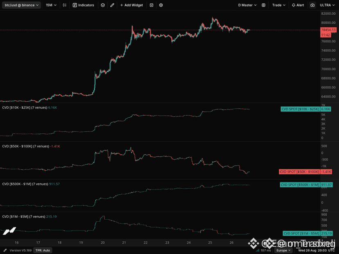This screenshot has width=339, height=254.
Task: Click the CVD SPOT [$1M - $5M] 215.19 tag
Action: 308,233
